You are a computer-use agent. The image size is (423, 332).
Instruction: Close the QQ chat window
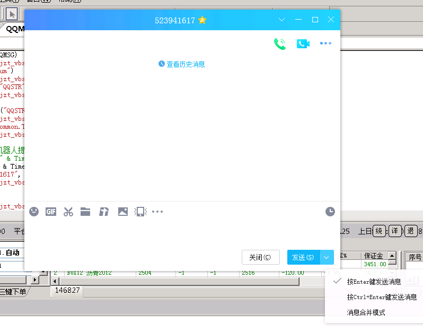click(331, 20)
